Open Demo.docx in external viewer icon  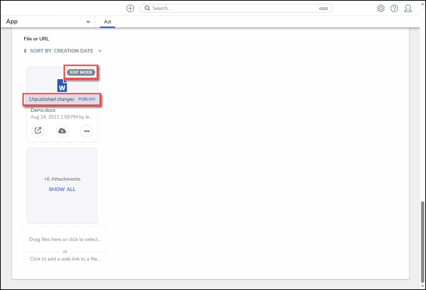tap(38, 131)
